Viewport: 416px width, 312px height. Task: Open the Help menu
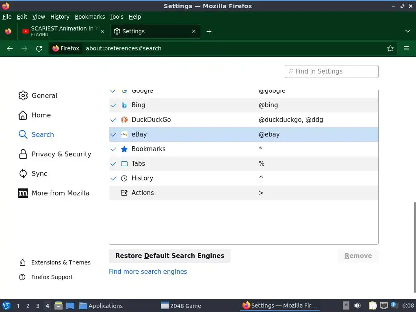(135, 17)
